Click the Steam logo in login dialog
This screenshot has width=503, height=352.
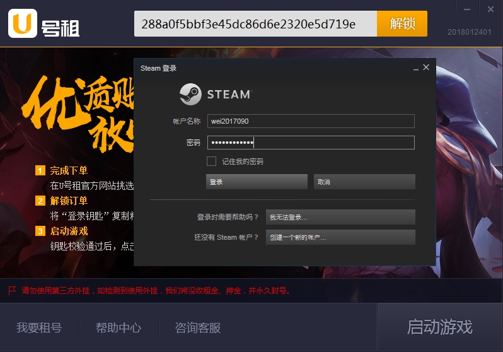coord(190,95)
